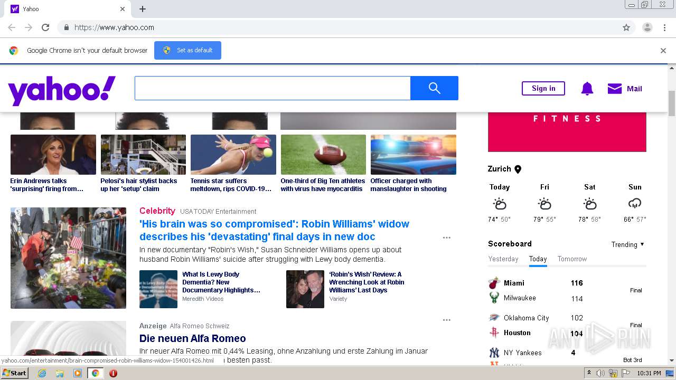The image size is (676, 380).
Task: Expand the Trending scoreboard dropdown
Action: pos(628,244)
